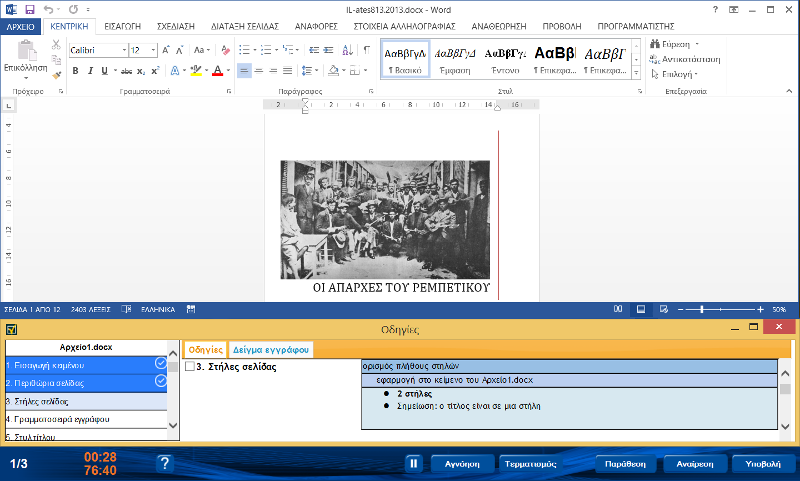Toggle underline formatting

(104, 71)
